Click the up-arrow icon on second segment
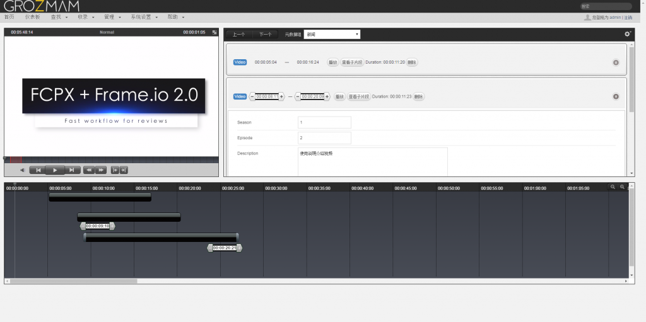Screen dimensions: 646x322 616,96
